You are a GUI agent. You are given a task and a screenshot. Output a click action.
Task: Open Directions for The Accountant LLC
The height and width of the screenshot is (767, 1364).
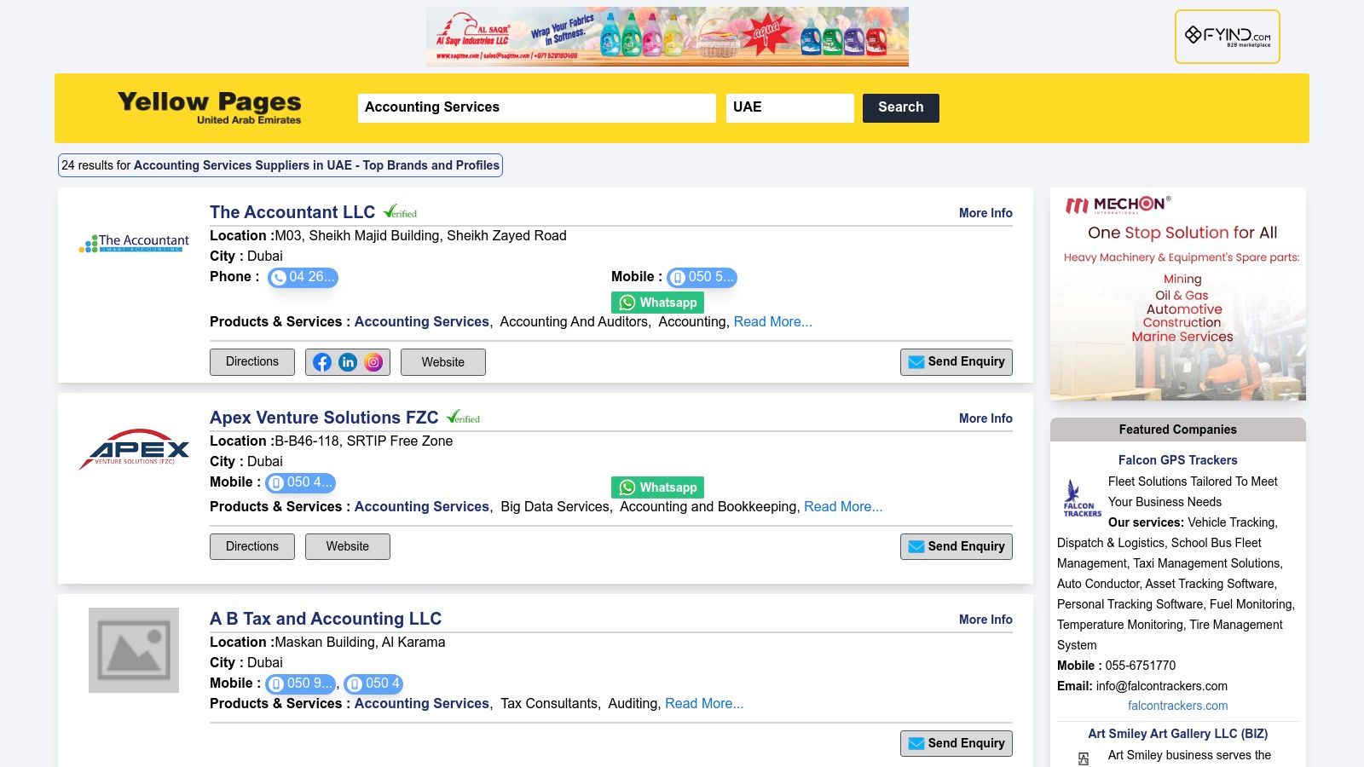click(x=252, y=362)
